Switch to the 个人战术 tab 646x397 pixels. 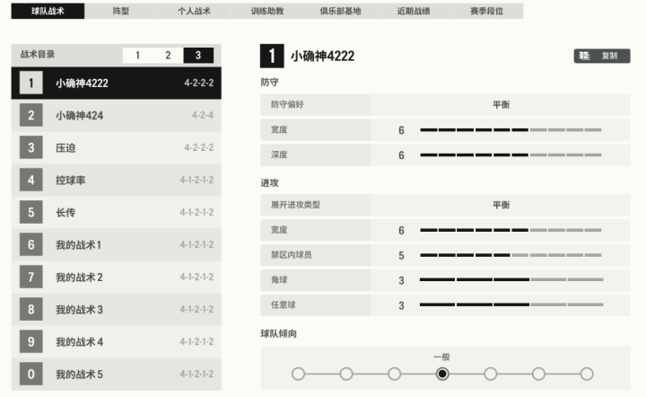[x=193, y=11]
